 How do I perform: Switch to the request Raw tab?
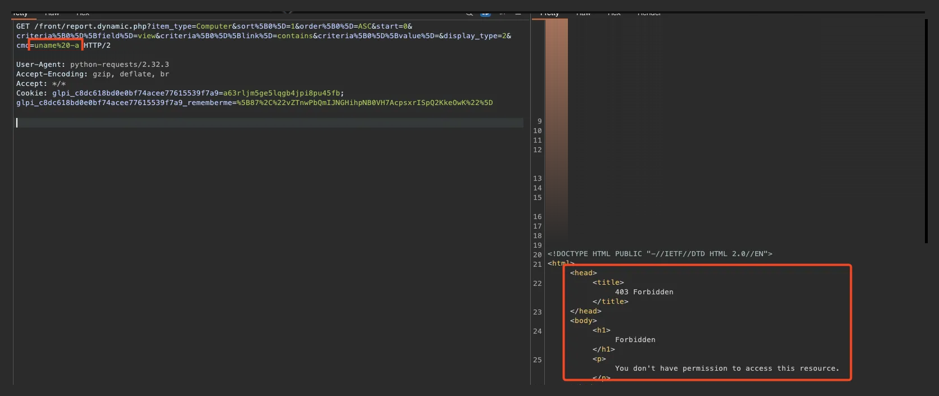[x=52, y=13]
